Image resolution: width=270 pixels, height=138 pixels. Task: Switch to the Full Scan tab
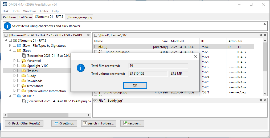(x=26, y=17)
